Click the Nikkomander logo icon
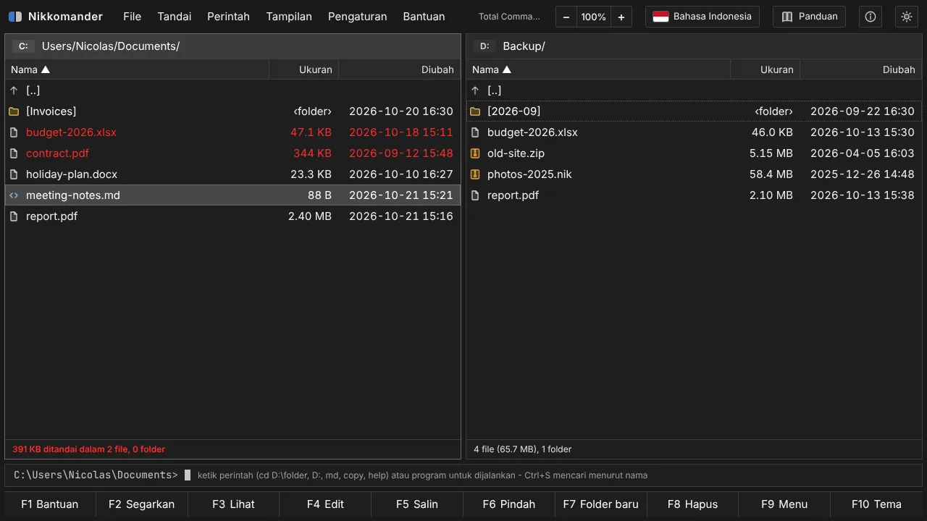The height and width of the screenshot is (521, 927). (15, 17)
